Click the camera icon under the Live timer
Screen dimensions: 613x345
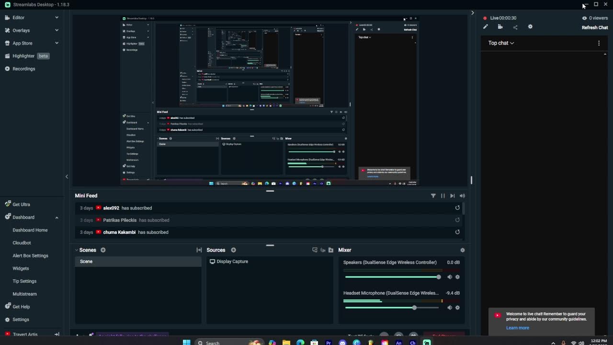tap(500, 27)
